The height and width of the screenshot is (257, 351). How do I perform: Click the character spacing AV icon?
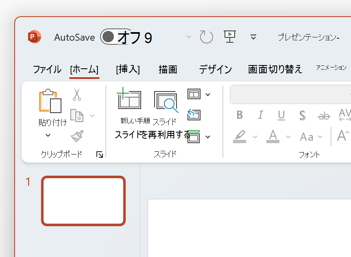(x=345, y=115)
